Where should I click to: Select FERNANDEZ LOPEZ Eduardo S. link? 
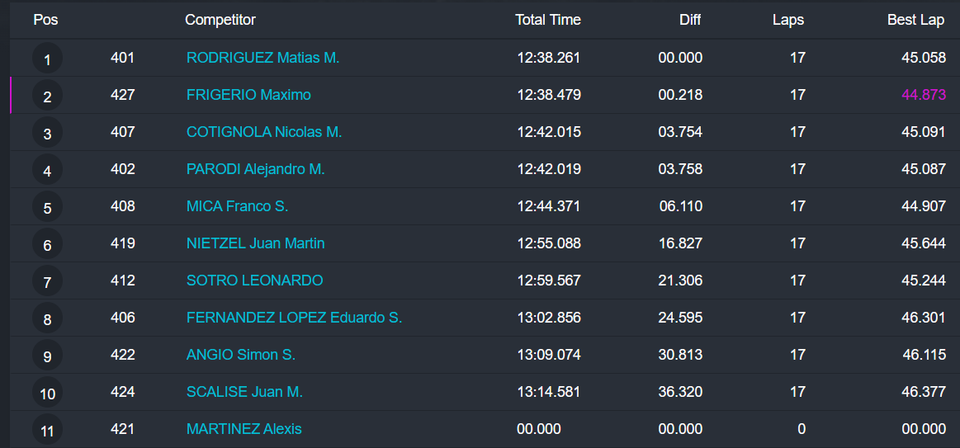(x=294, y=318)
